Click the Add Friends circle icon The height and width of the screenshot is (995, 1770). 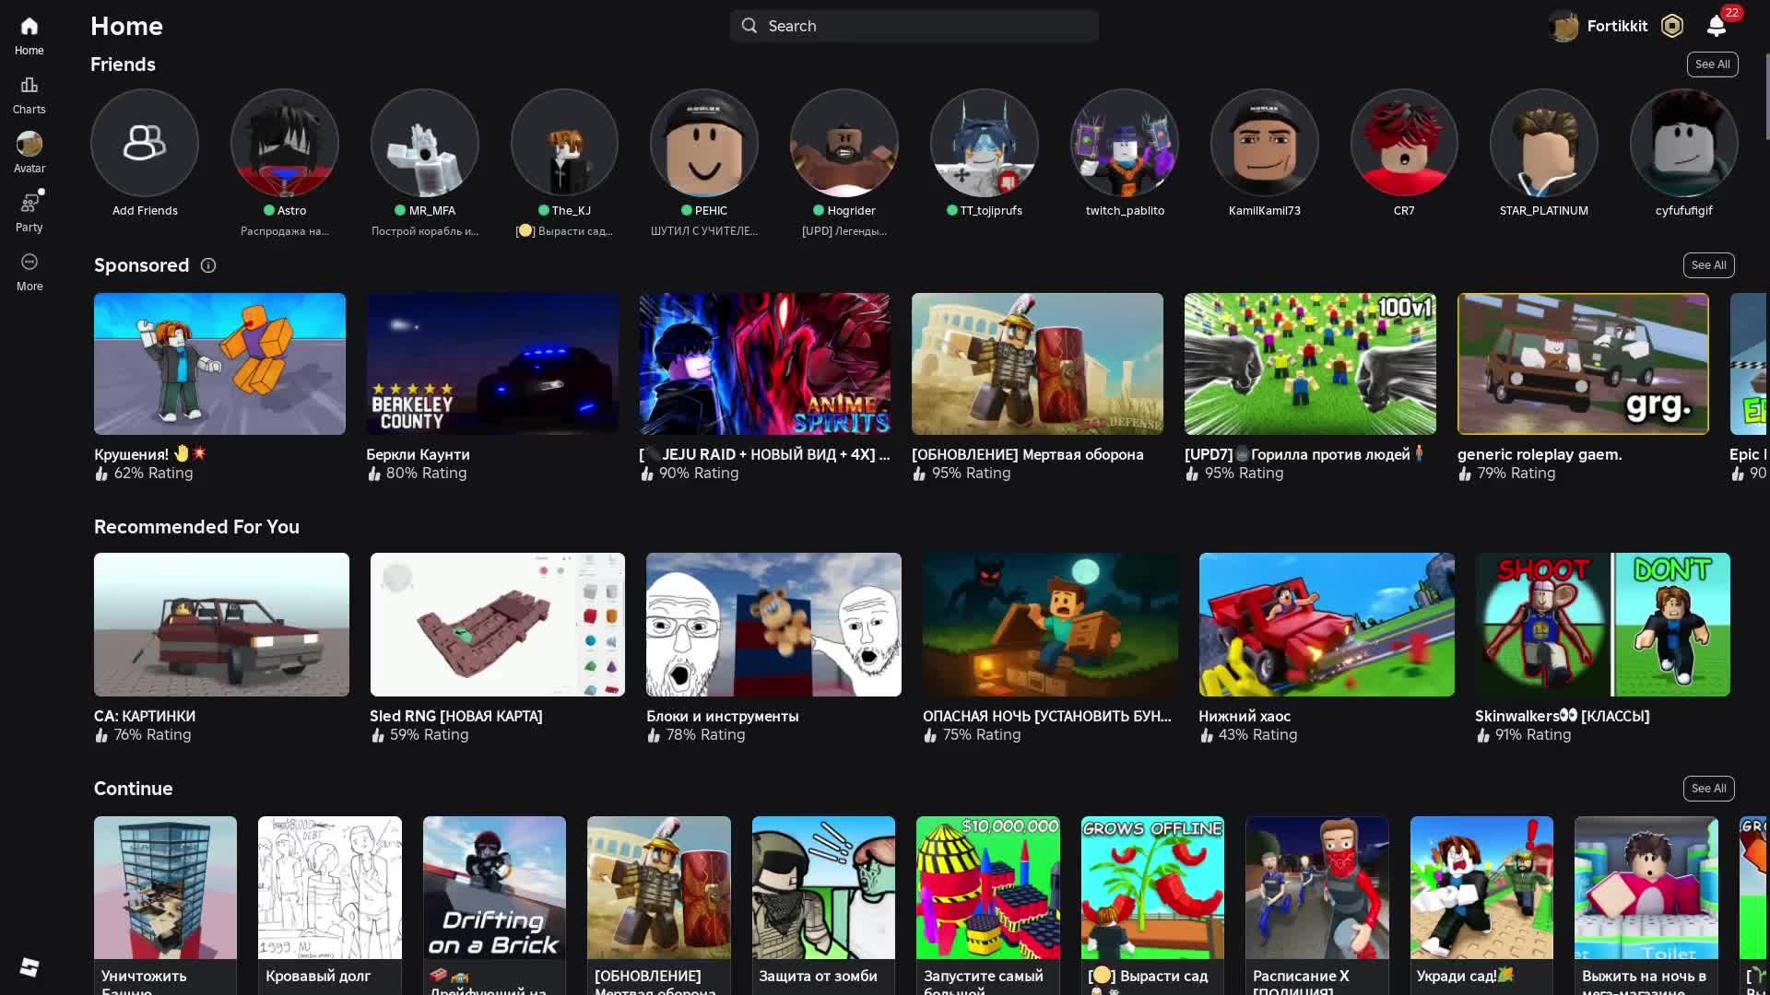coord(144,143)
